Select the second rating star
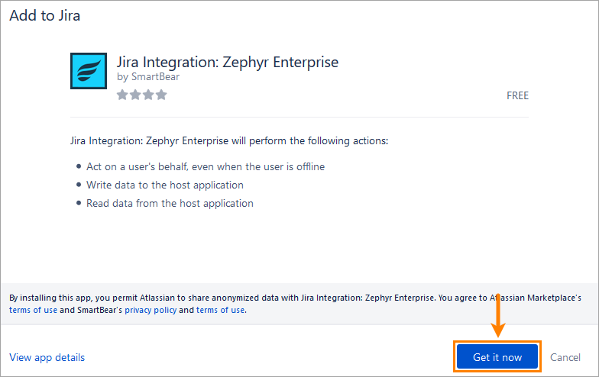Viewport: 599px width, 377px height. 135,95
